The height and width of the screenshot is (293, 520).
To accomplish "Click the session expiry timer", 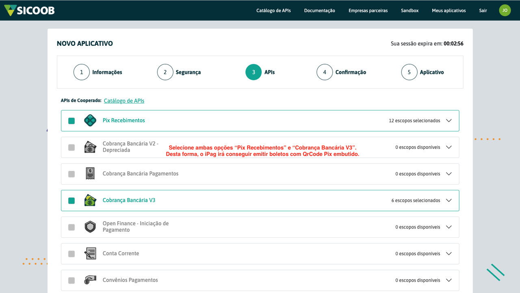I will click(453, 43).
